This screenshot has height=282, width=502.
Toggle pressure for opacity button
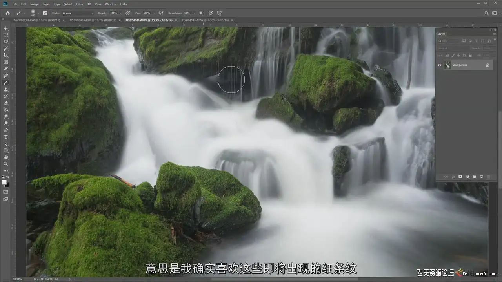[127, 13]
